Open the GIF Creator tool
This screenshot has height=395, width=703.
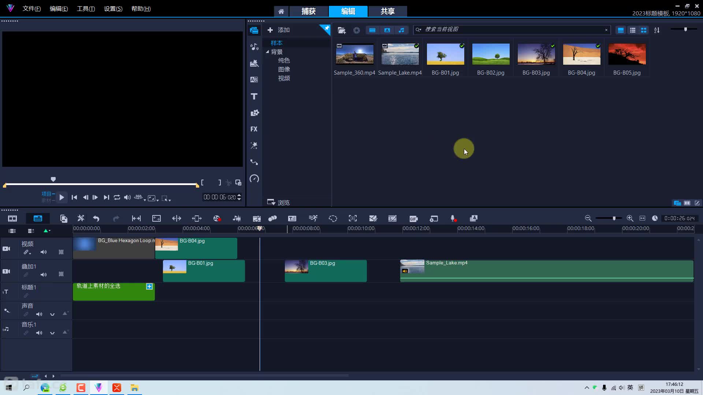click(413, 218)
